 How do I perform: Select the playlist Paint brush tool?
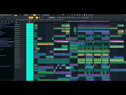pos(21,20)
